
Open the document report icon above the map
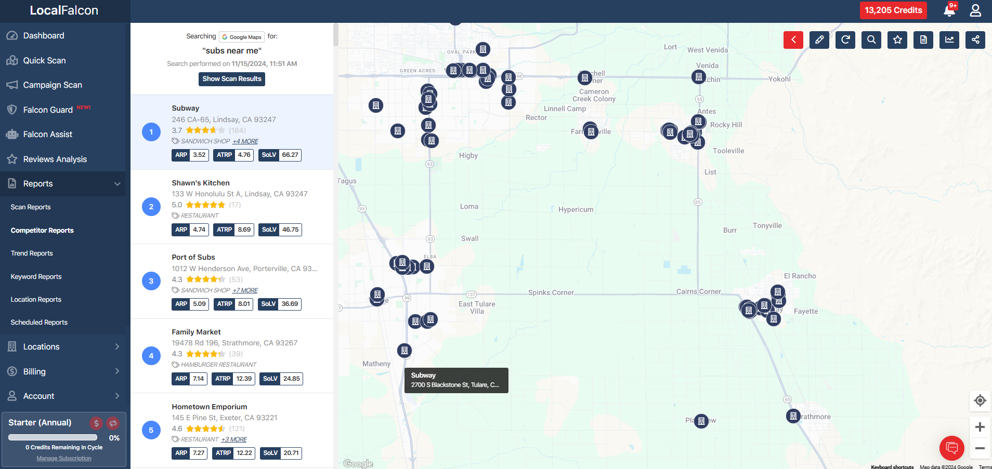point(923,40)
